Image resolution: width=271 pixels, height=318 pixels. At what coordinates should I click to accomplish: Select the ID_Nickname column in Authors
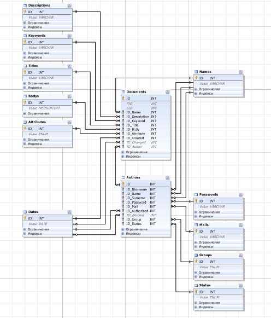[146, 189]
